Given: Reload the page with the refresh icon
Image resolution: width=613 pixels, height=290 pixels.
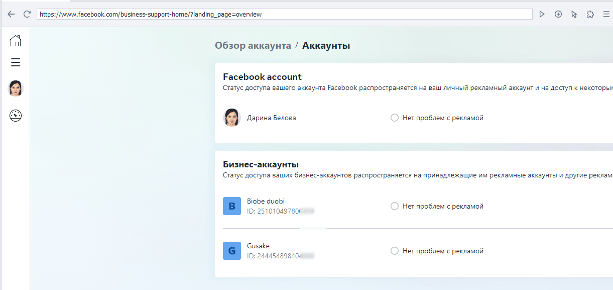Looking at the screenshot, I should (x=27, y=15).
